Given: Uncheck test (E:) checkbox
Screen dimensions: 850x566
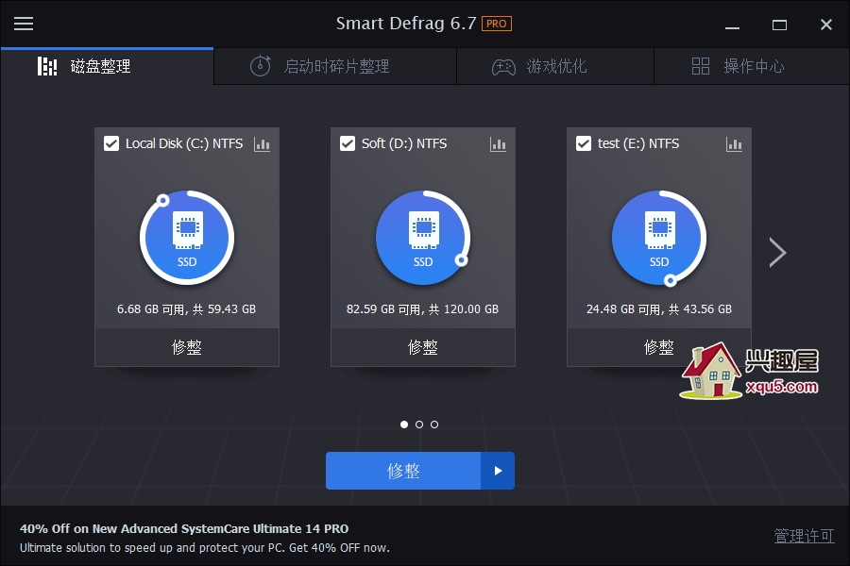Looking at the screenshot, I should pyautogui.click(x=584, y=143).
